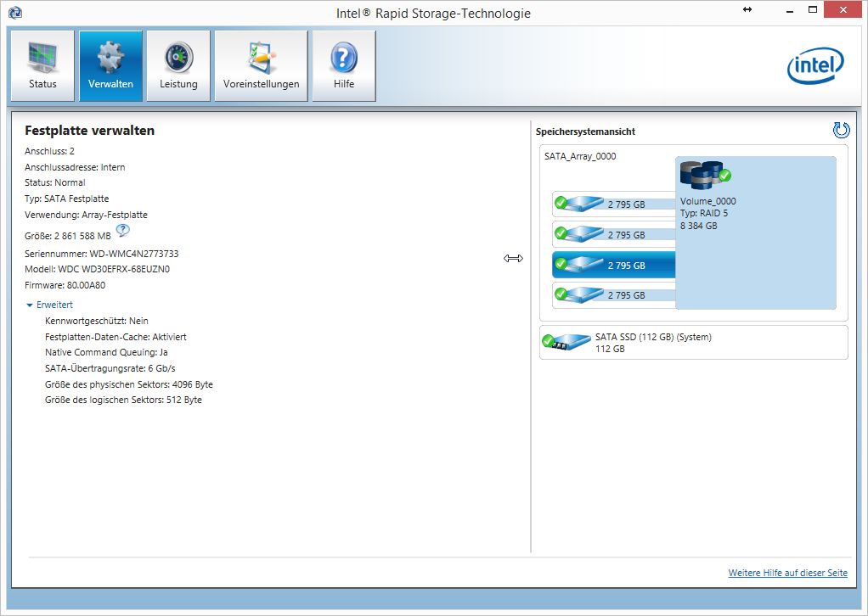Click the SATA-Übertragungsrate: 6 Gb/s line

[110, 368]
